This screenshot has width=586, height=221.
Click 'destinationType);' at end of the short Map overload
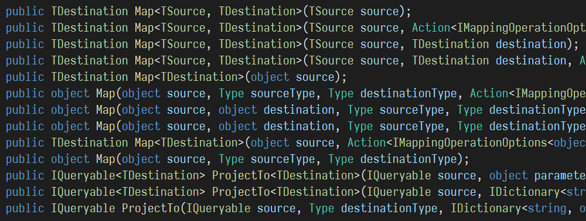(x=415, y=159)
